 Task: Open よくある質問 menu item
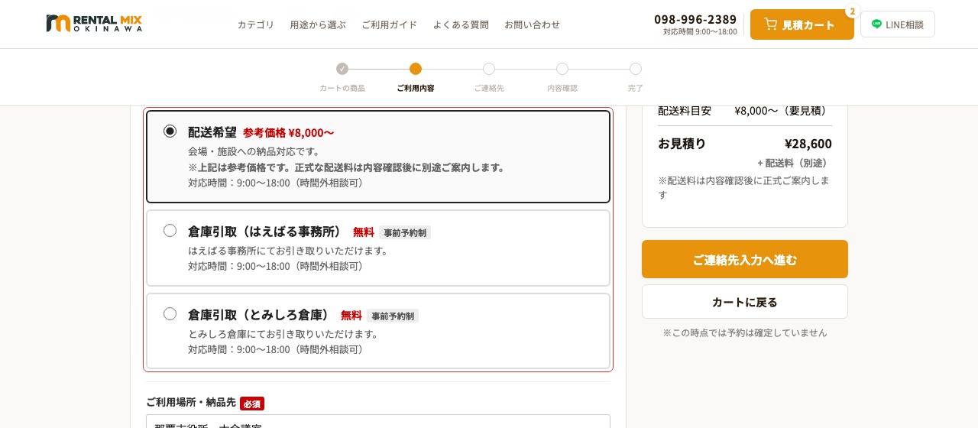[461, 24]
